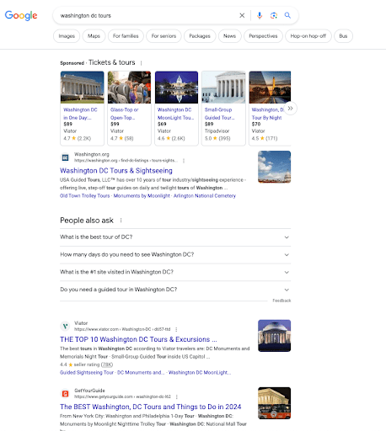Open the Glass-Top or Open-Top link

(124, 114)
